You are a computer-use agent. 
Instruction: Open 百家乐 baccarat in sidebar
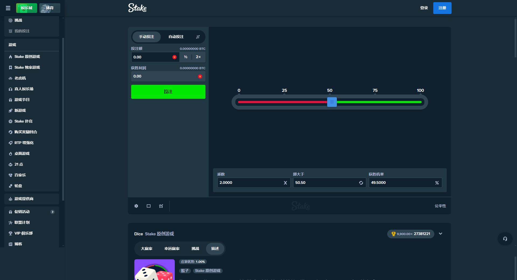click(32, 175)
